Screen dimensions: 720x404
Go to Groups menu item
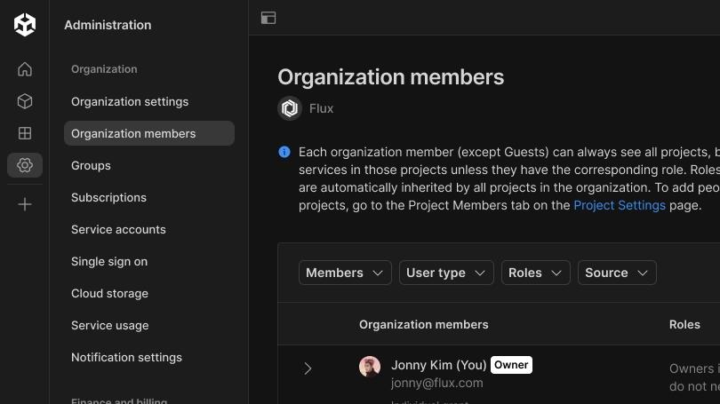tap(91, 165)
